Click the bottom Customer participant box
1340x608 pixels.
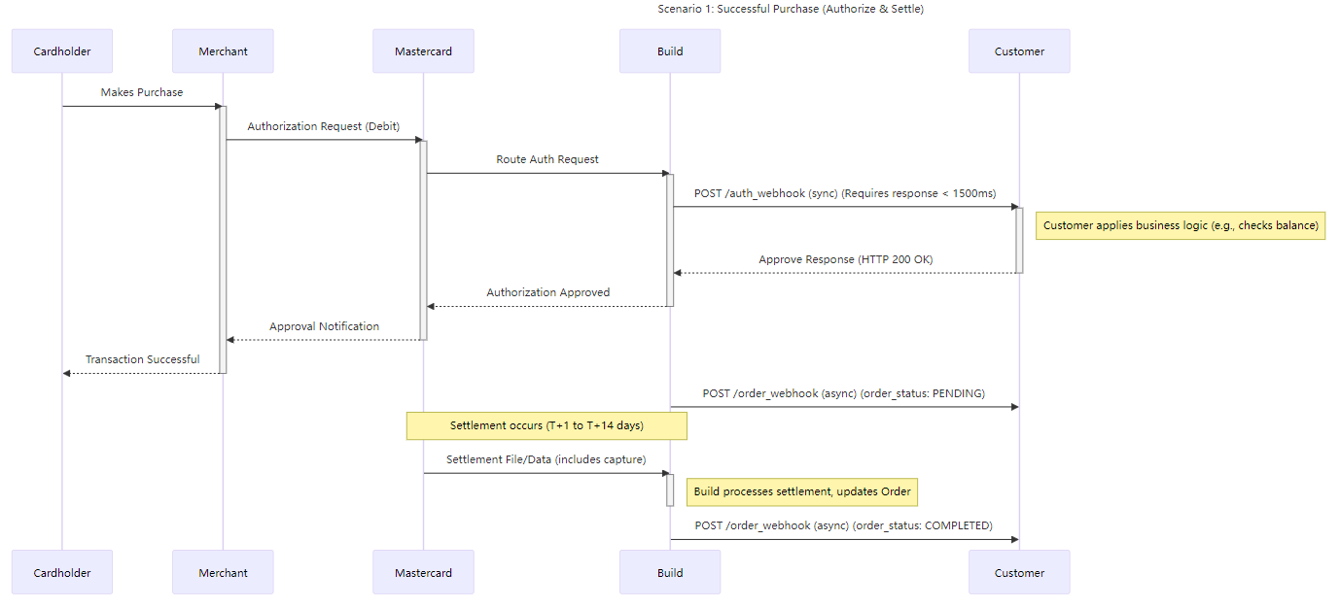coord(1019,573)
